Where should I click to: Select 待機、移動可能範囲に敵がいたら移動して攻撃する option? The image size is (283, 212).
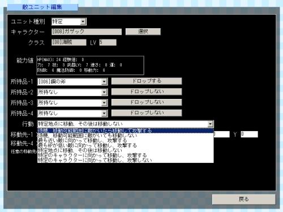(x=126, y=131)
